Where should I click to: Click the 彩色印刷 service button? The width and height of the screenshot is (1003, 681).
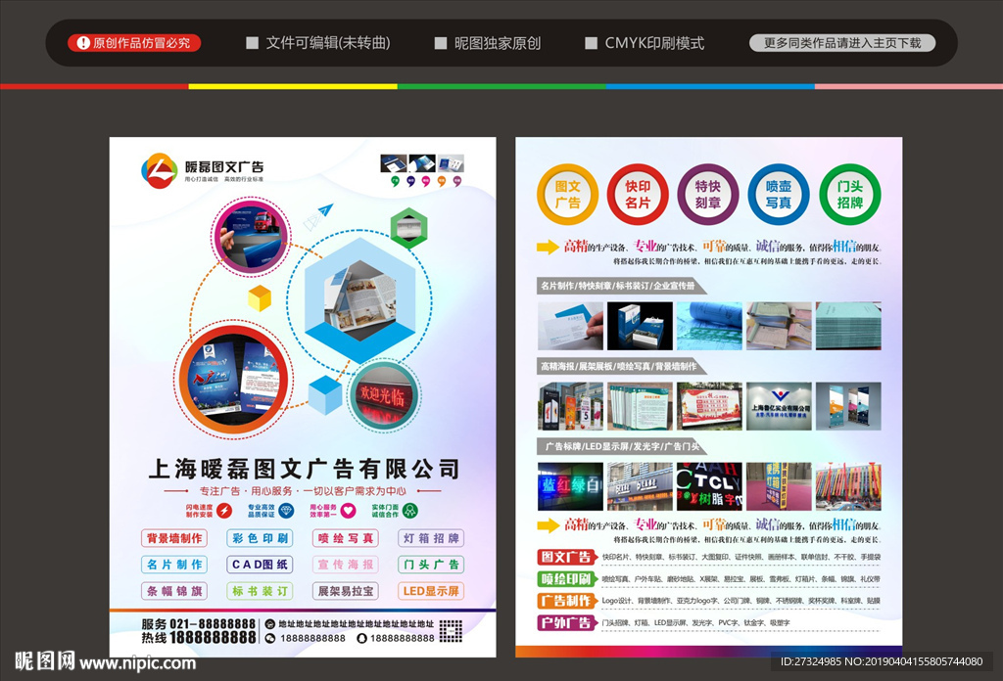260,538
